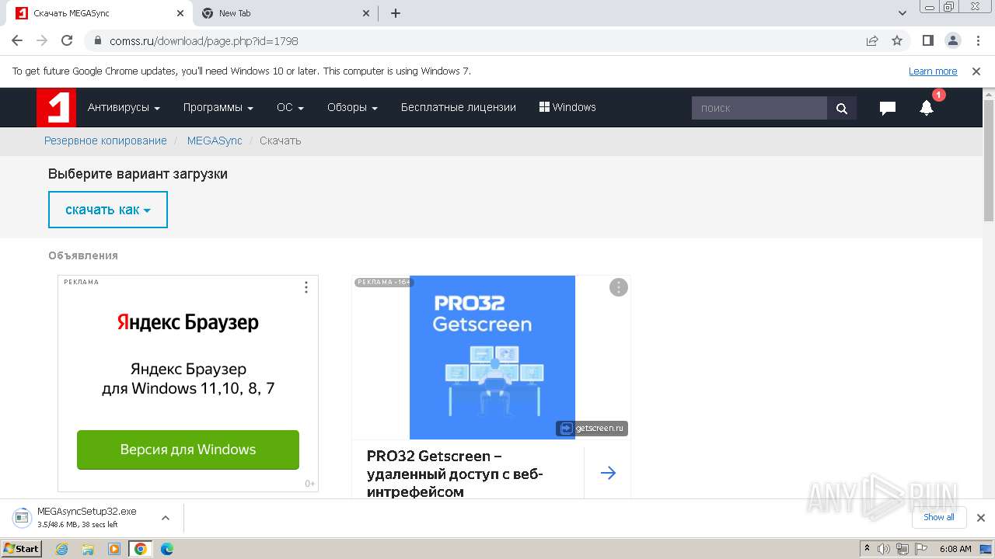Viewport: 995px width, 559px height.
Task: Click the padlock site info icon
Action: (x=97, y=40)
